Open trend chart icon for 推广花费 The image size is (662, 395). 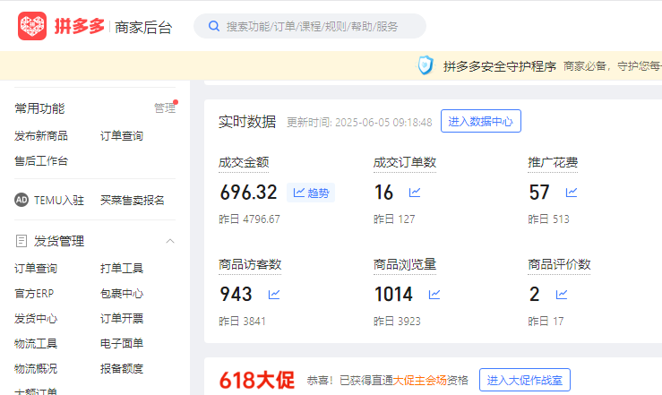tap(571, 193)
